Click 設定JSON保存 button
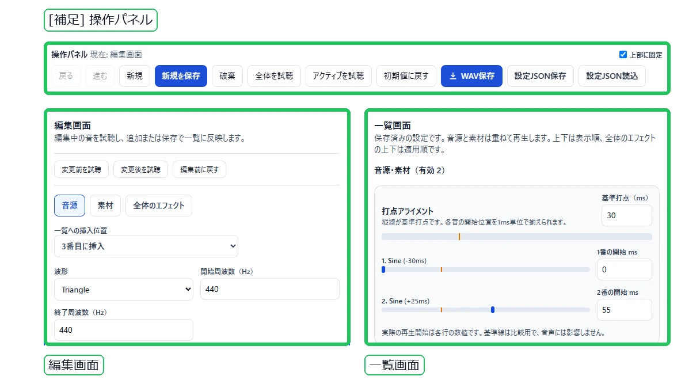The height and width of the screenshot is (380, 685). pyautogui.click(x=540, y=76)
